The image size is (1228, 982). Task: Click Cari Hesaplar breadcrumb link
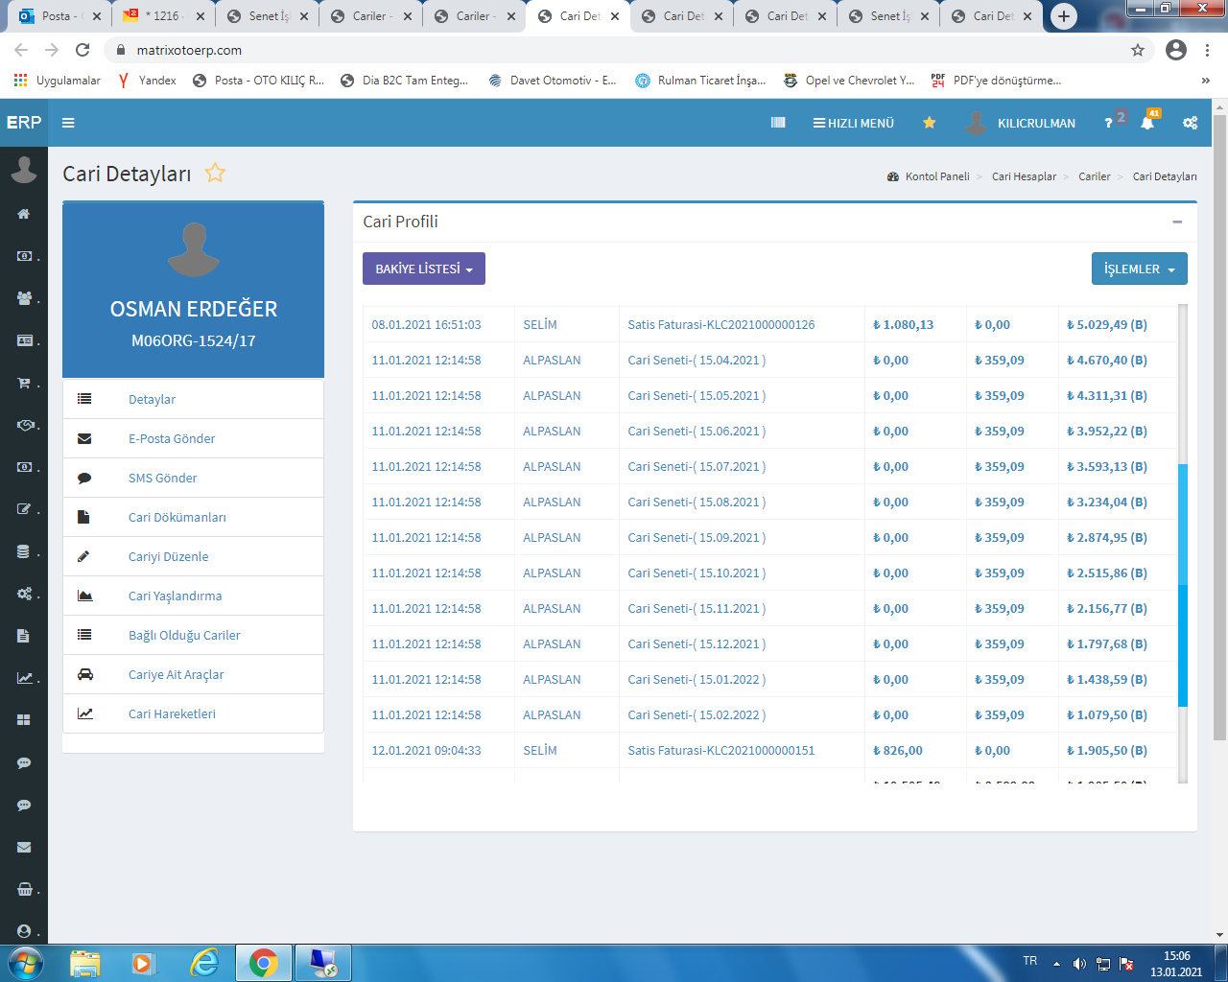(x=1024, y=176)
